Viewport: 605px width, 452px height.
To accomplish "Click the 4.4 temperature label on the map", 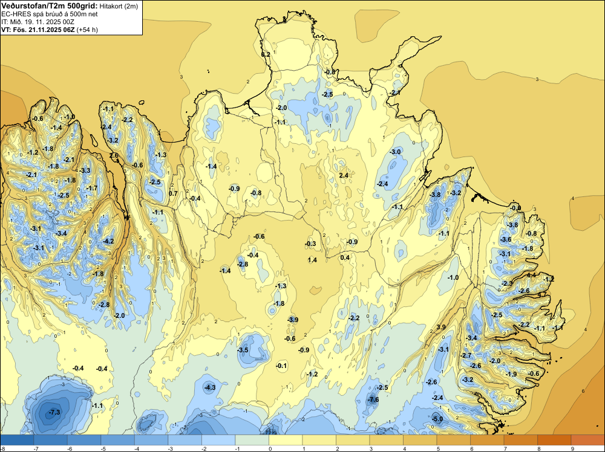I will (531, 275).
